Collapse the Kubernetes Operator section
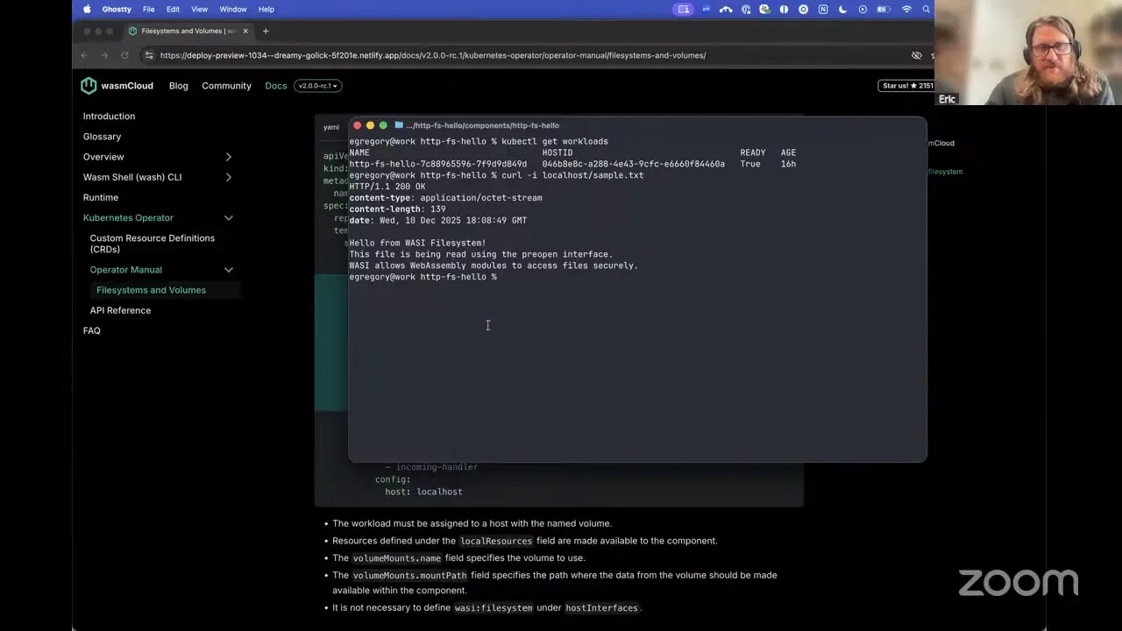This screenshot has width=1122, height=631. click(229, 218)
